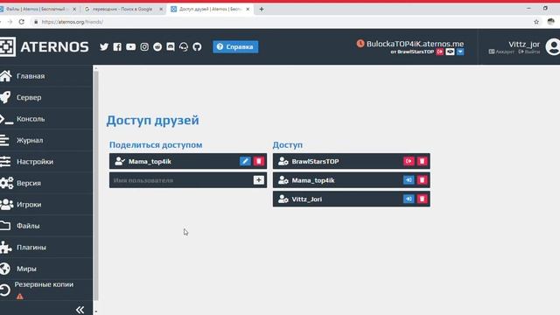Open Настройки settings in sidebar
The height and width of the screenshot is (315, 560).
click(46, 161)
